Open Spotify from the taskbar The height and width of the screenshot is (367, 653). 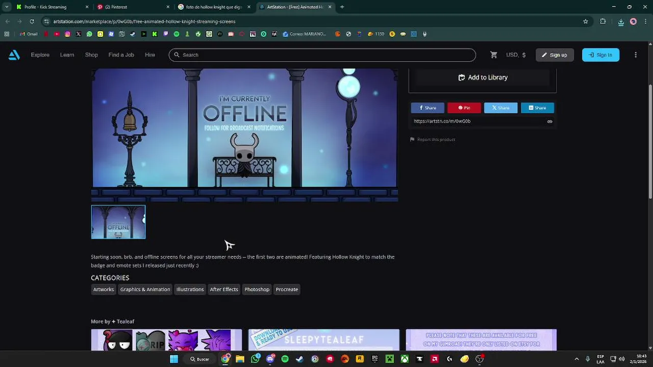click(x=285, y=359)
